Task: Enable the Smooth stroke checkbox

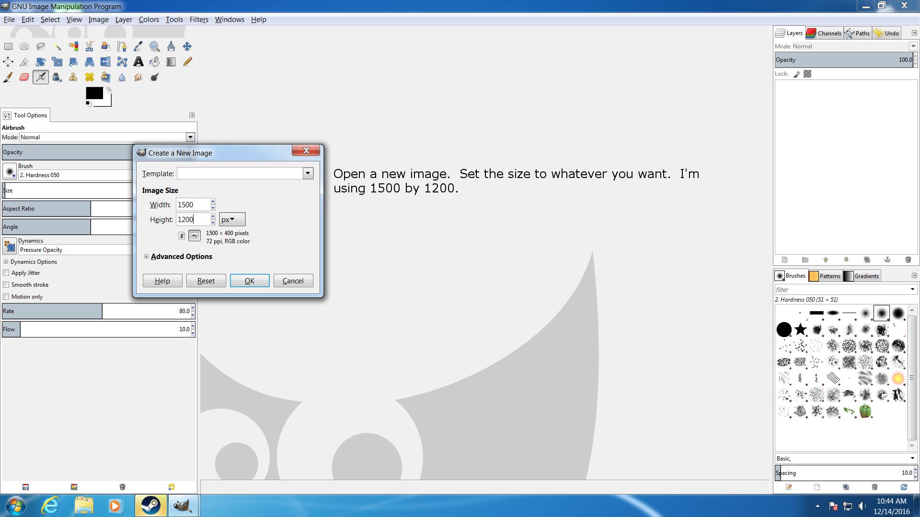Action: pos(6,285)
